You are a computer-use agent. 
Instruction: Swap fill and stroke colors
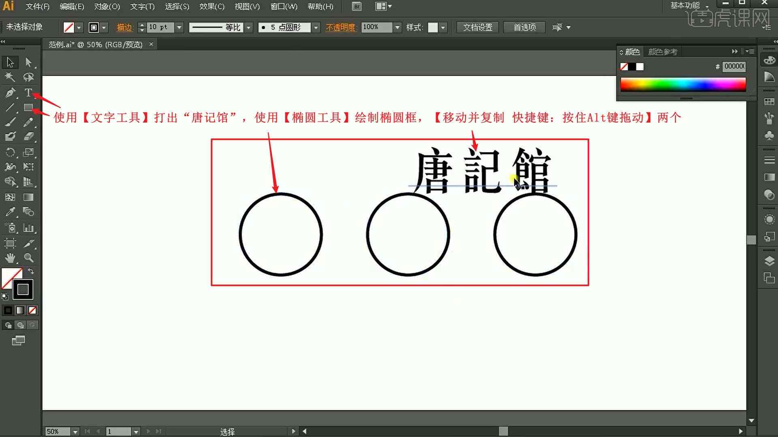tap(31, 271)
